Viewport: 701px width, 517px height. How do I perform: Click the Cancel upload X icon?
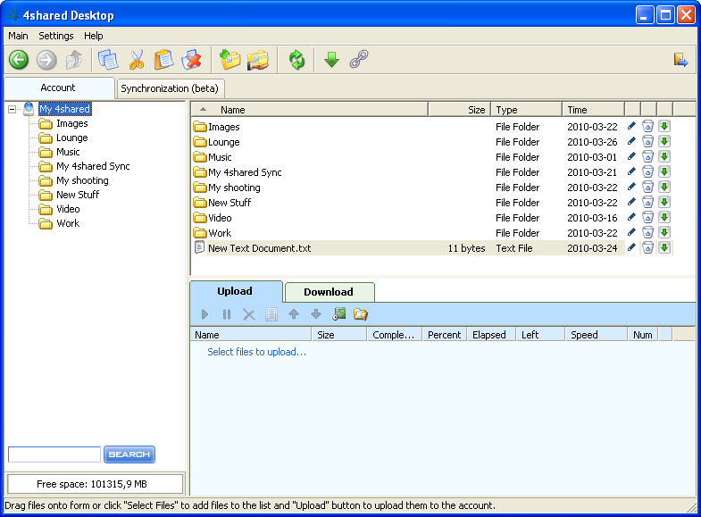249,314
